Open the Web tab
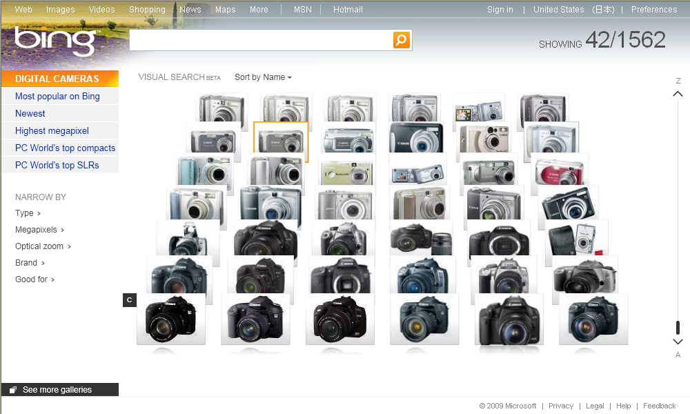The image size is (690, 414). (23, 9)
